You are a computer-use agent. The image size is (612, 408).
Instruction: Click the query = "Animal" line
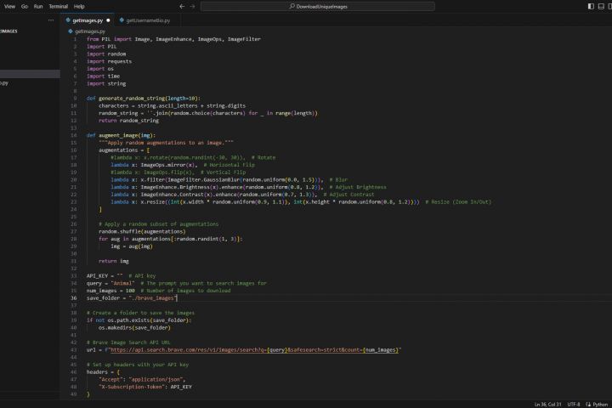(x=177, y=283)
